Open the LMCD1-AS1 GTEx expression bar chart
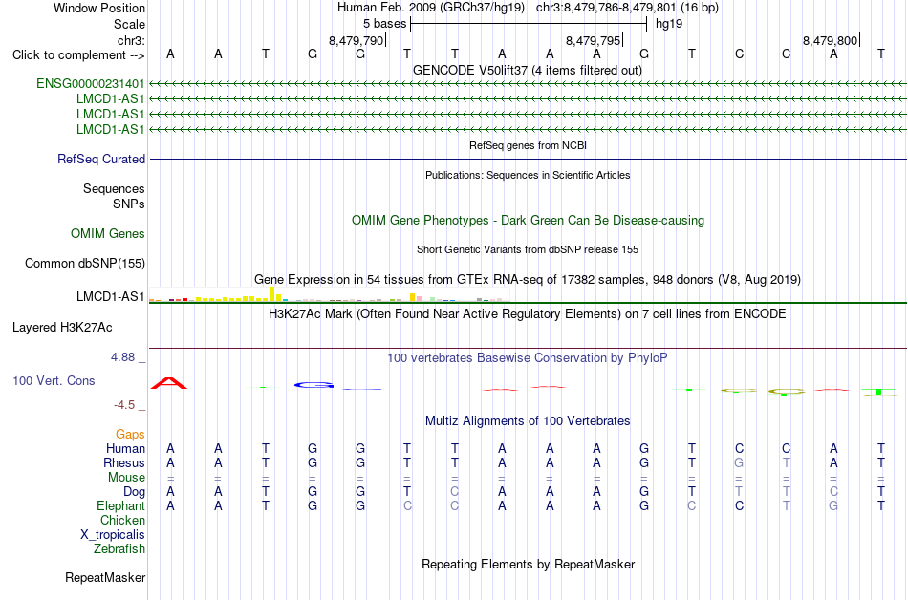The image size is (908, 600). click(329, 294)
